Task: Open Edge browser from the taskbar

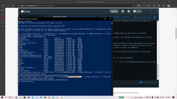Action: coord(17,97)
